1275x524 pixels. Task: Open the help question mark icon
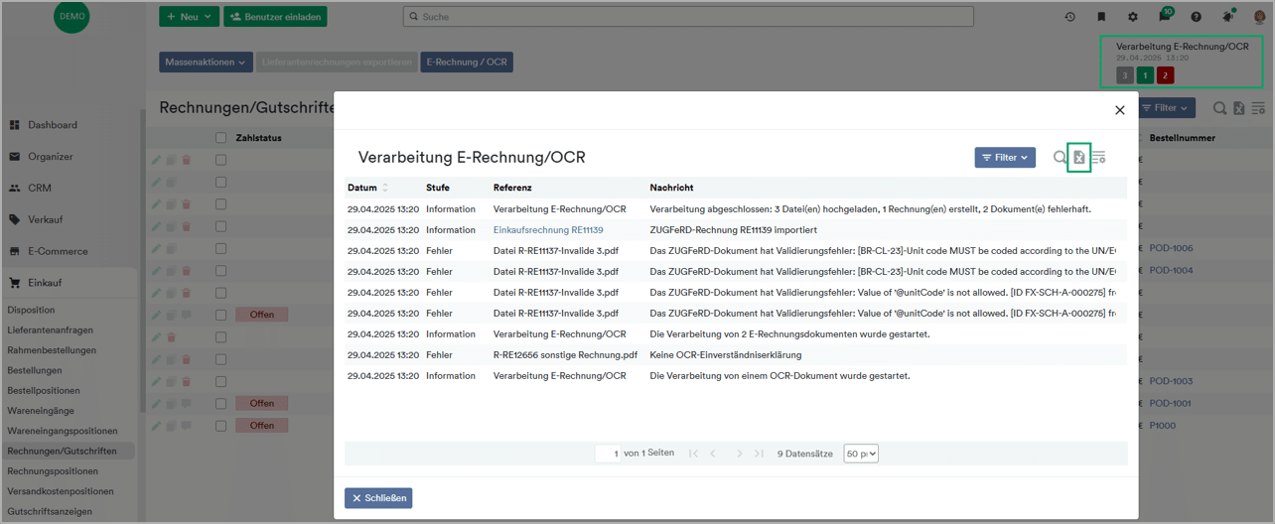pos(1197,17)
